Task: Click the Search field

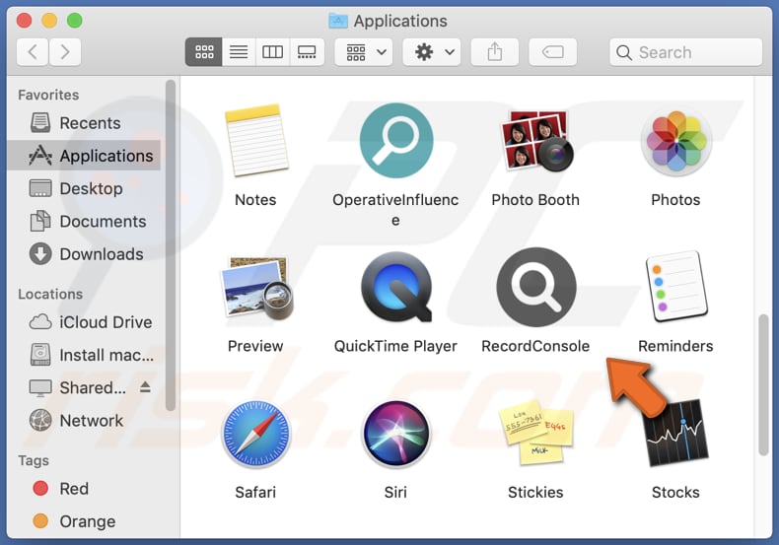Action: [x=686, y=52]
